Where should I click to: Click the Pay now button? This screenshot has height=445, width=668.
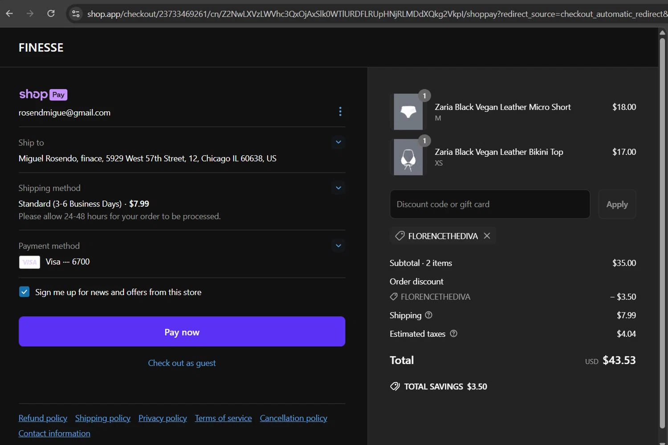[x=182, y=332]
